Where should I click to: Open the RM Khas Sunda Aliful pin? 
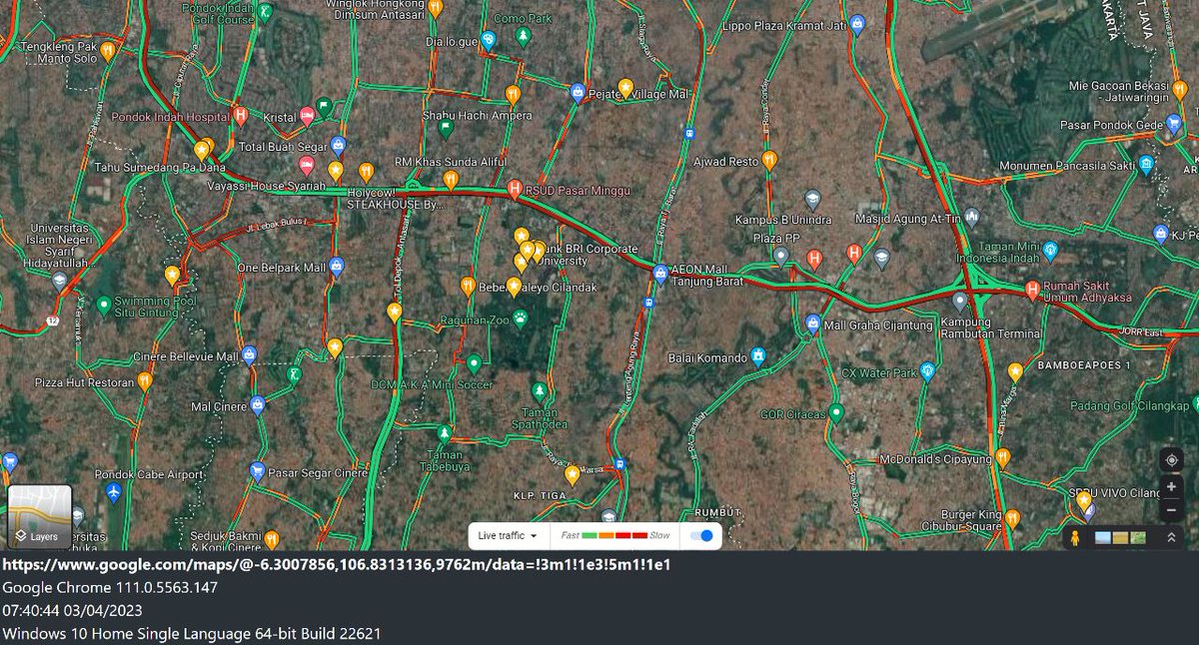450,180
